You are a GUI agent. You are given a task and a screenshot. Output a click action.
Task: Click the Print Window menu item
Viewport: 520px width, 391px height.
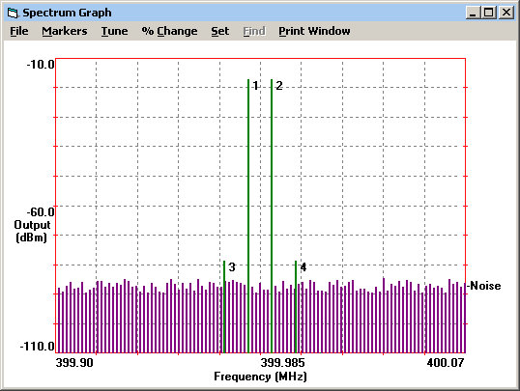(314, 31)
